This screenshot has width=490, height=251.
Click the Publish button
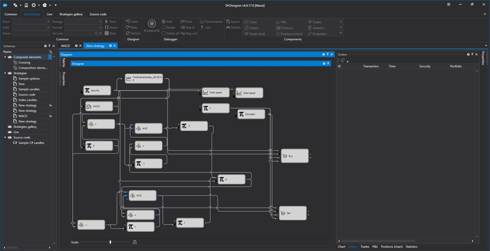pyautogui.click(x=233, y=28)
